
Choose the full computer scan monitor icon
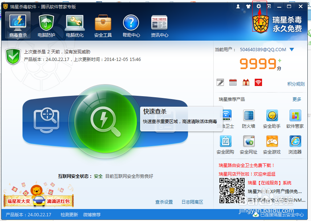click(46, 120)
